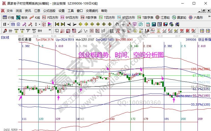Image resolution: width=211 pixels, height=131 pixels.
Task: Click the save floppy disk icon
Action: 165,24
